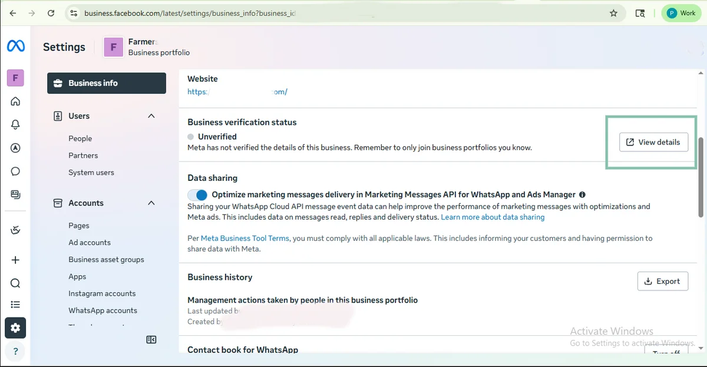707x367 pixels.
Task: Open the purple F portfolio avatar in sidebar
Action: tap(15, 77)
